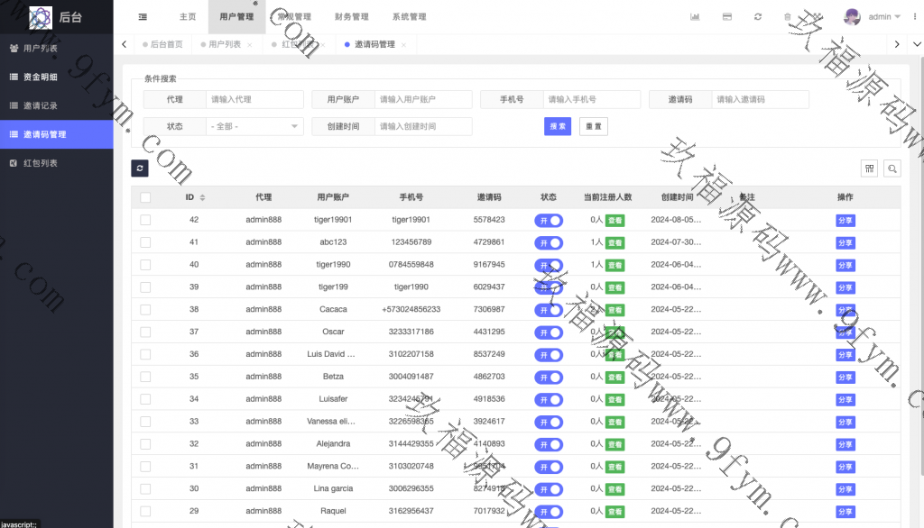
Task: Close the 用户列表 tab
Action: pos(249,45)
